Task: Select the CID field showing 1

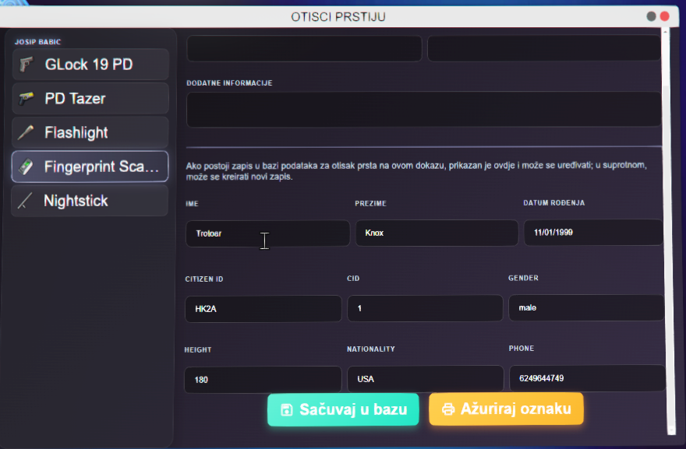Action: click(x=426, y=308)
